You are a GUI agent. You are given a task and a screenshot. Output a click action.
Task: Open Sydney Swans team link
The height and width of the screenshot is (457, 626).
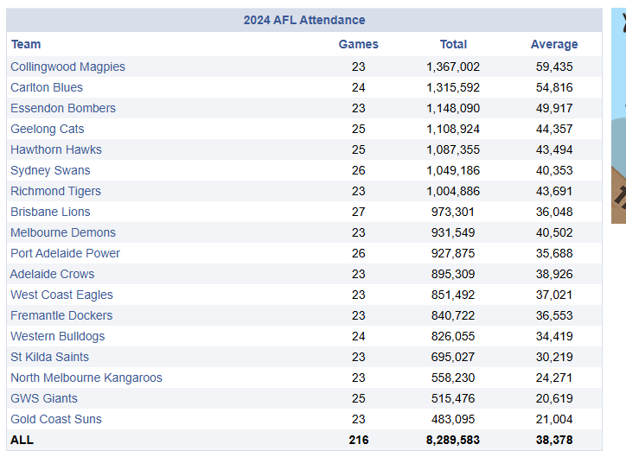tap(50, 170)
